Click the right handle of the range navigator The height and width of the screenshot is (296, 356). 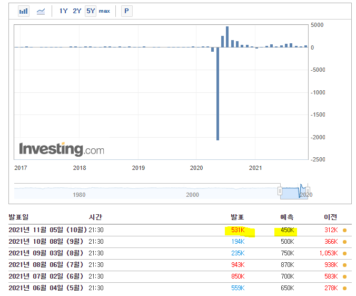pyautogui.click(x=308, y=190)
